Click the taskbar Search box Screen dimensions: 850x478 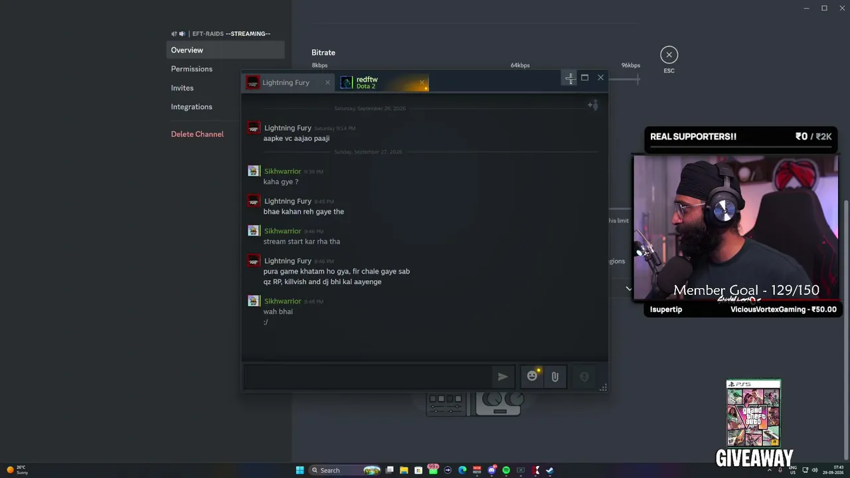click(345, 470)
